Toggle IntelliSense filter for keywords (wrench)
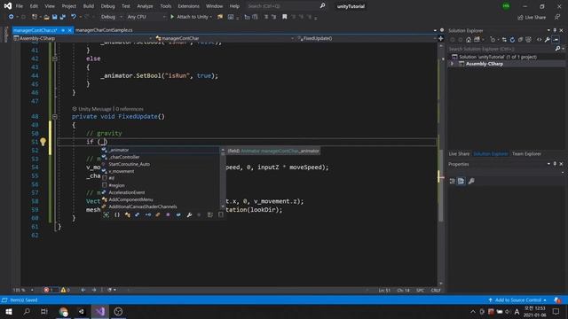 pos(189,214)
